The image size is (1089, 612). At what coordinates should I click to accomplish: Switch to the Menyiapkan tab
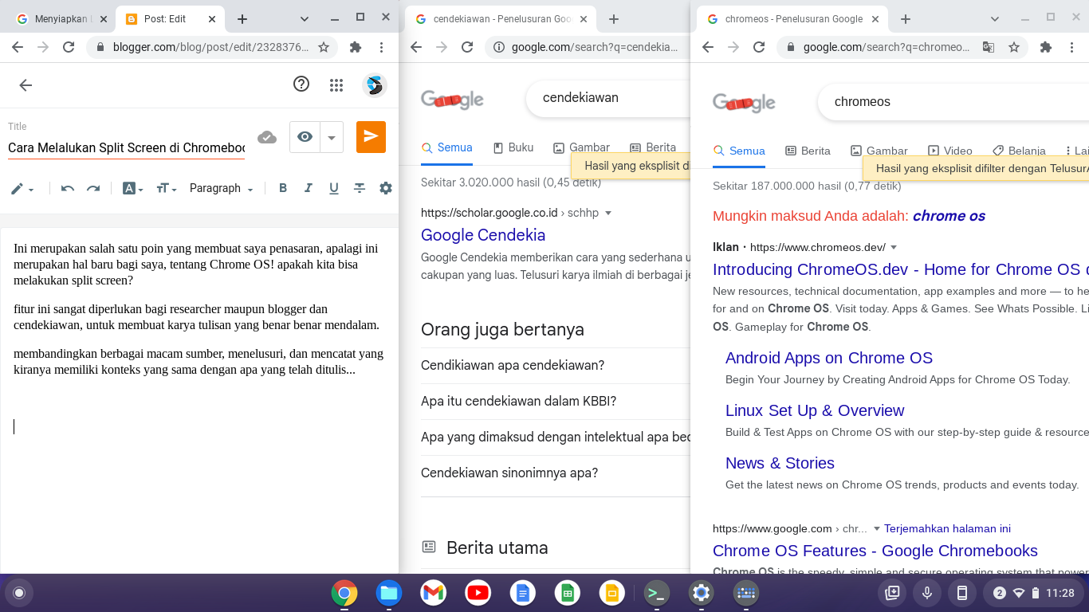(x=61, y=18)
